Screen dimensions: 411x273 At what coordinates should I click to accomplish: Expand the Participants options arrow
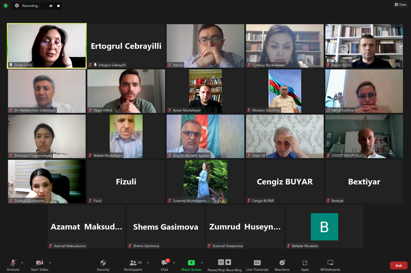148,263
